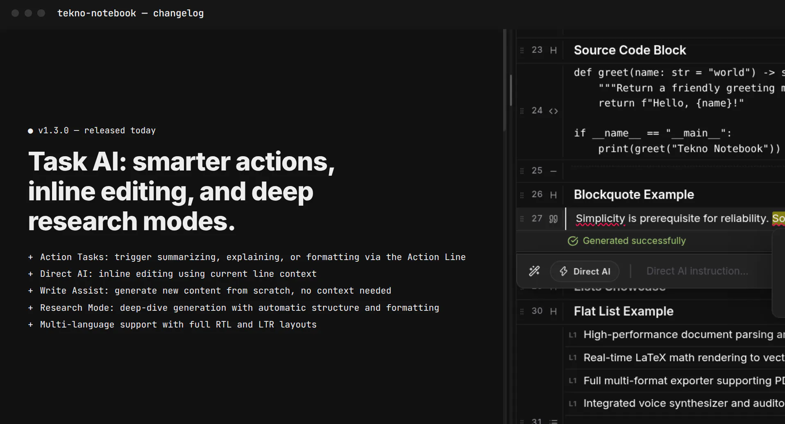785x424 pixels.
Task: Click list item 'Full multi-format exporter'
Action: click(x=684, y=381)
